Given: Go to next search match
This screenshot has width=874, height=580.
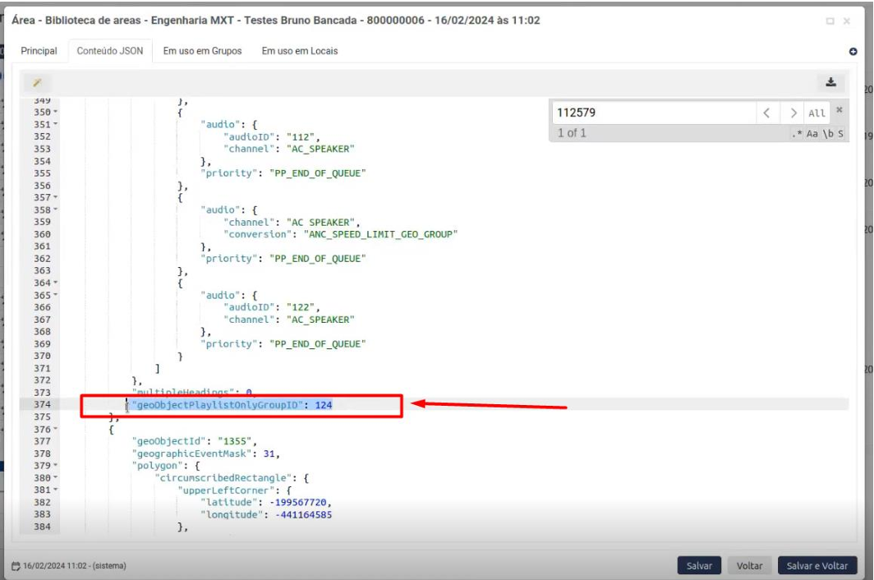Looking at the screenshot, I should [x=792, y=113].
